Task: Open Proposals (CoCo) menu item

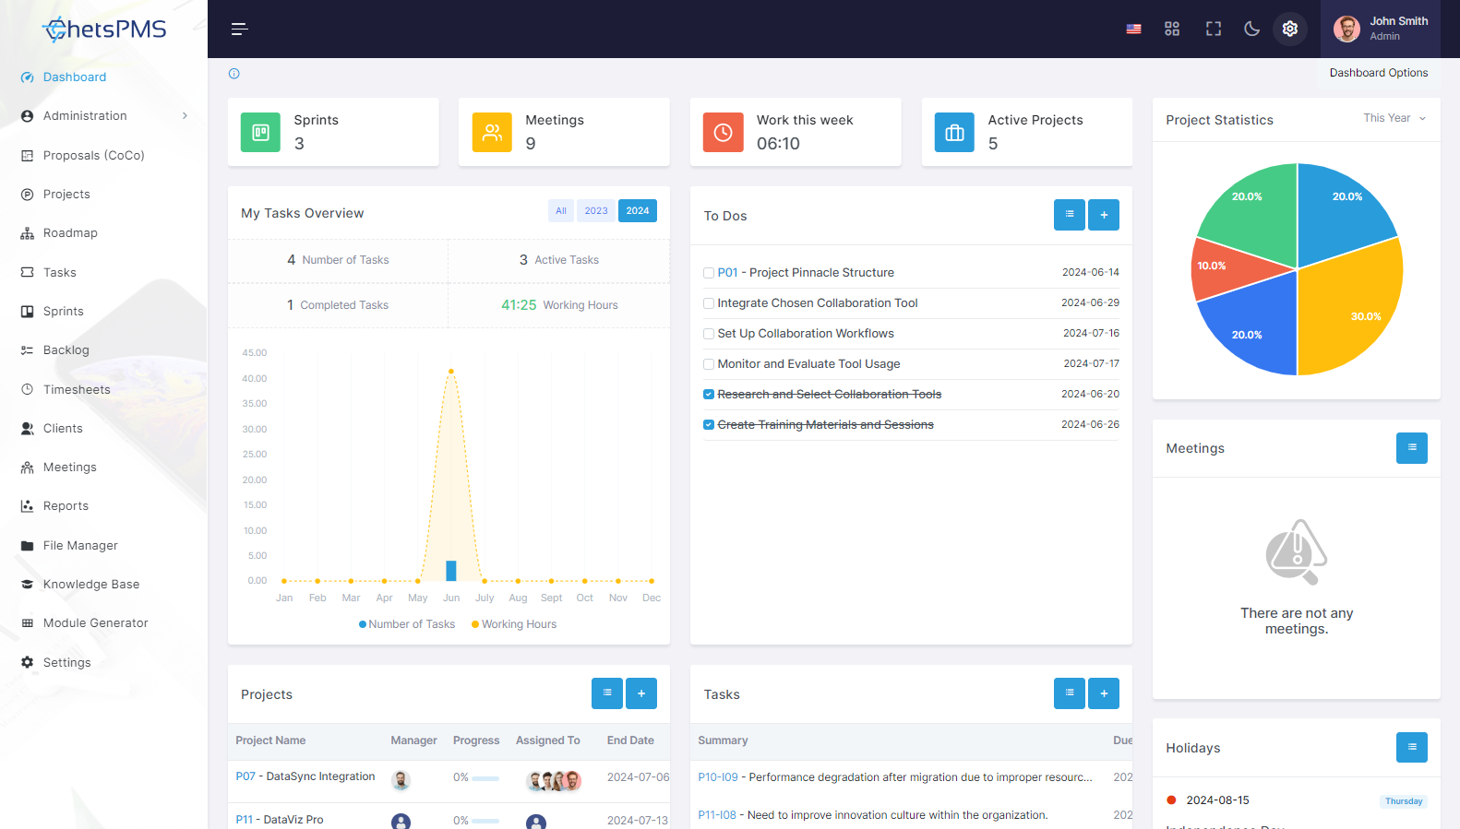Action: (x=94, y=156)
